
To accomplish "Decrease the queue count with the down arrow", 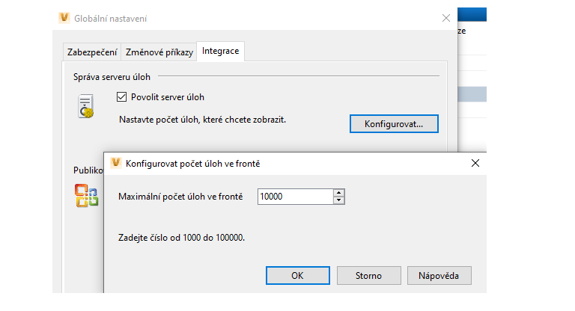I will [x=339, y=200].
